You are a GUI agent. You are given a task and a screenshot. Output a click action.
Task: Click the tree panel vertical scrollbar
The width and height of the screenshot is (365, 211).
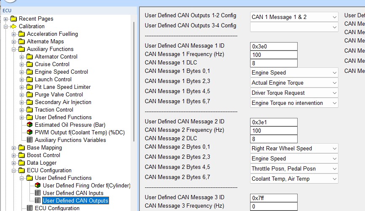pyautogui.click(x=134, y=84)
